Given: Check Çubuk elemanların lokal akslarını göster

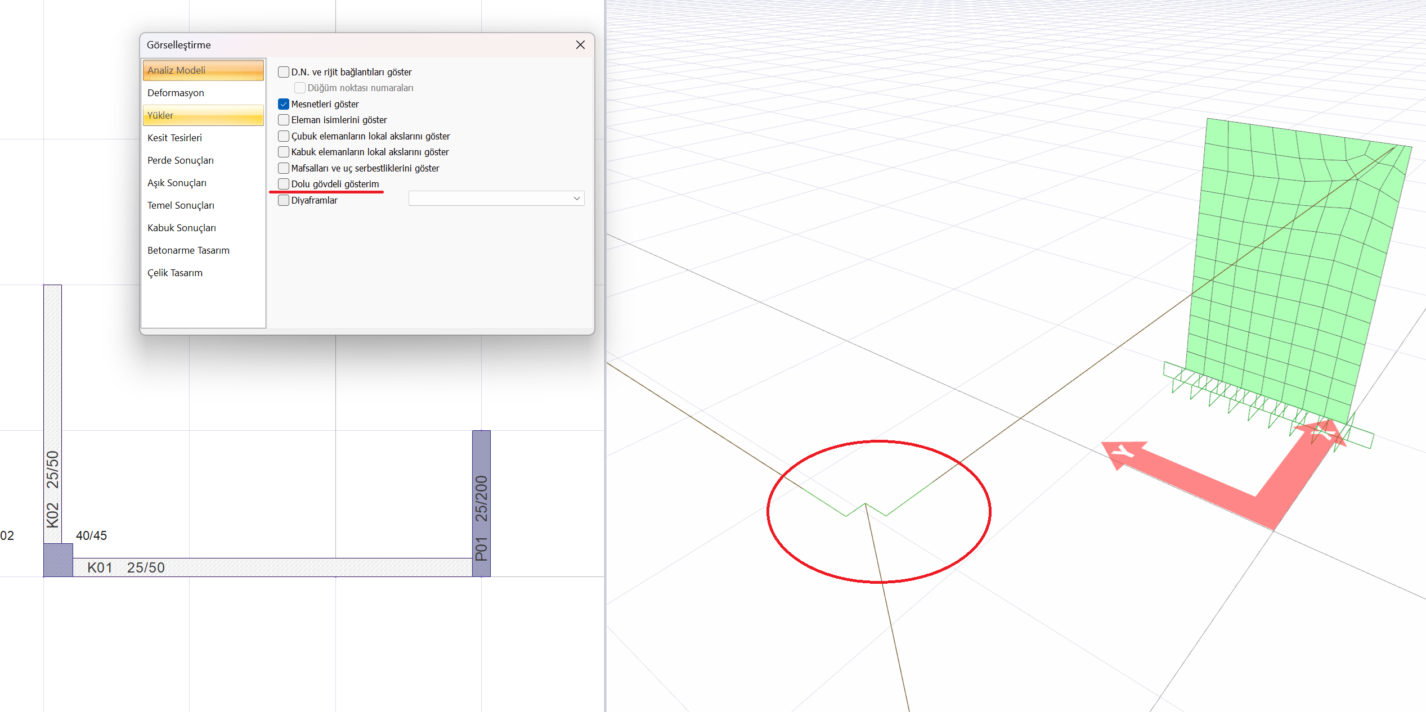Looking at the screenshot, I should [x=284, y=136].
